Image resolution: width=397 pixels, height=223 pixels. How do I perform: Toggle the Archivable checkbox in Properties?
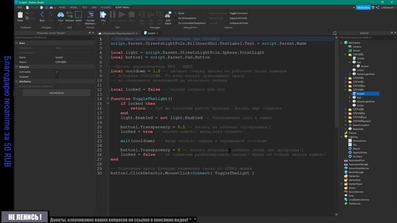click(x=56, y=72)
